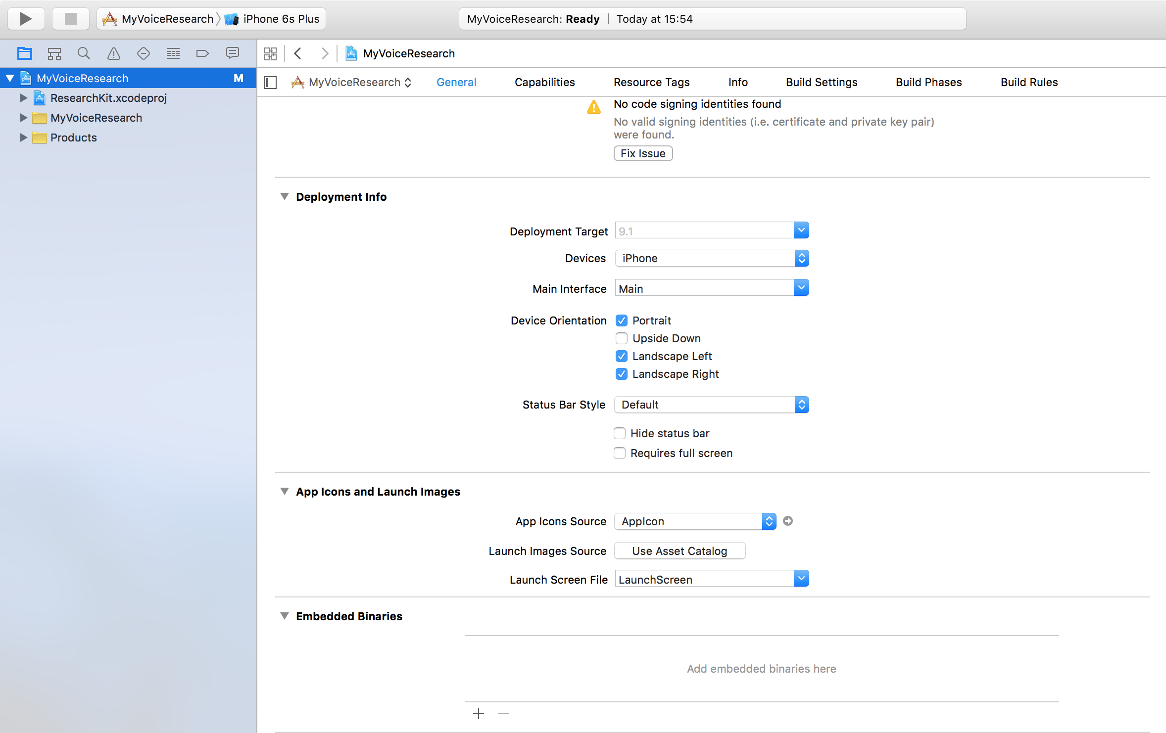Expand the Products folder triangle
This screenshot has width=1166, height=733.
pos(23,137)
